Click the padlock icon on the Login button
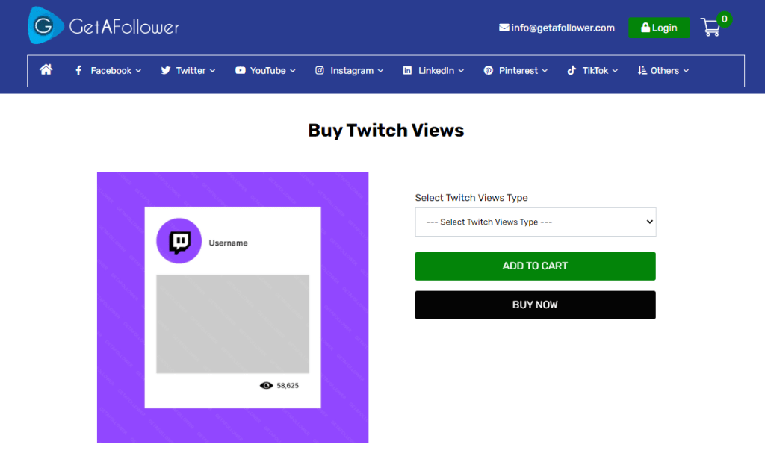 pos(646,27)
